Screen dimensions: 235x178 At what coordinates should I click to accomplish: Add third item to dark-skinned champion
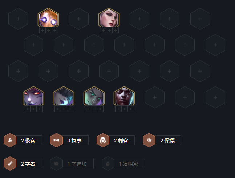click(131, 109)
